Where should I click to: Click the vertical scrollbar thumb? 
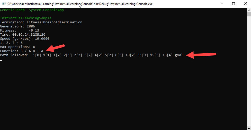(249, 14)
